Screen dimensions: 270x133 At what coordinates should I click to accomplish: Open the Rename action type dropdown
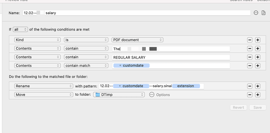coord(44,86)
